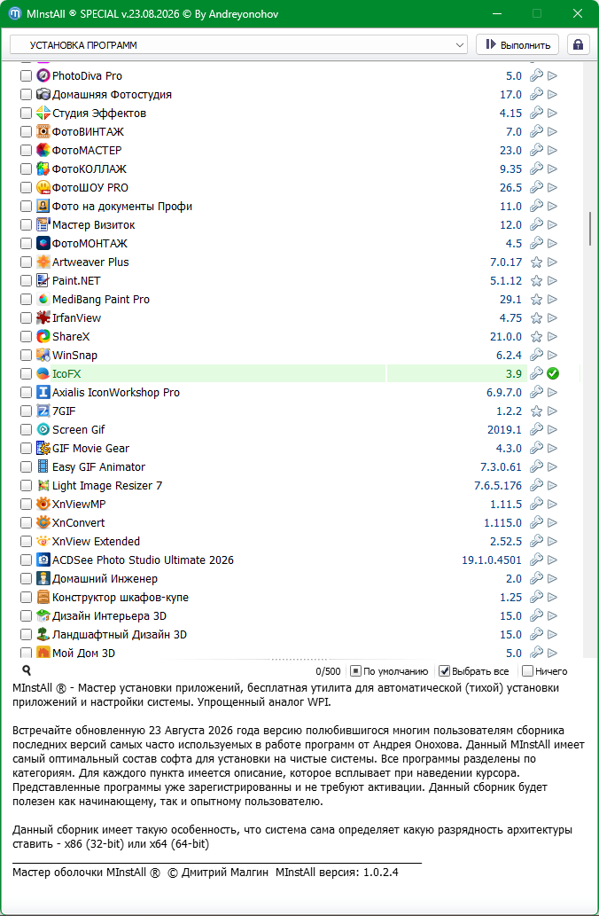Click the green check mark for IcoFX
The image size is (599, 916).
(x=553, y=374)
